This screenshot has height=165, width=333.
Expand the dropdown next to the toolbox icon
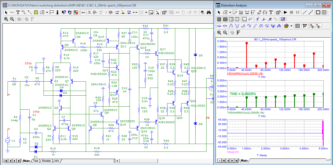291,26
